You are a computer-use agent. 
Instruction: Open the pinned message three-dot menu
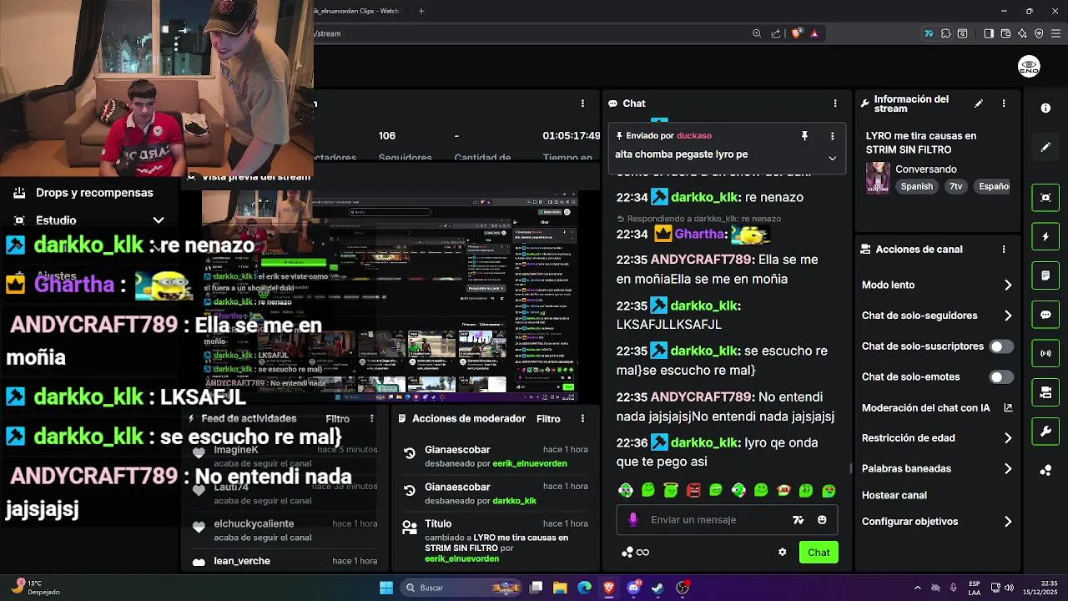(x=832, y=136)
